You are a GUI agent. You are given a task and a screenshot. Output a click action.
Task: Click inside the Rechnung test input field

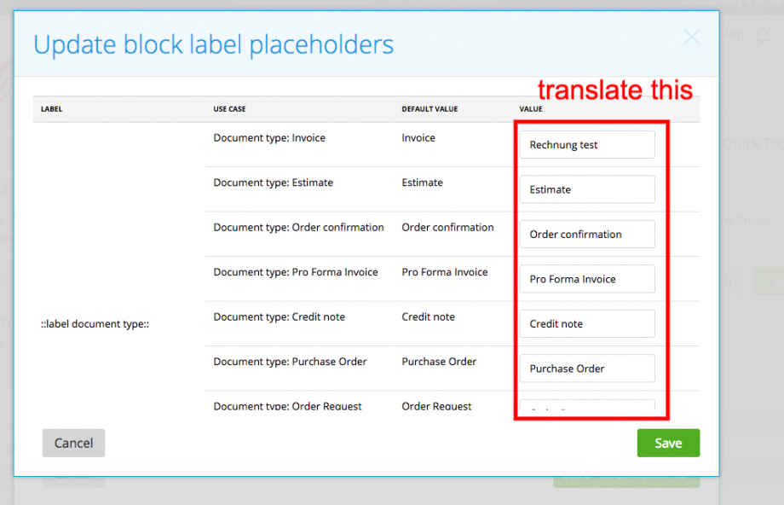(x=586, y=144)
